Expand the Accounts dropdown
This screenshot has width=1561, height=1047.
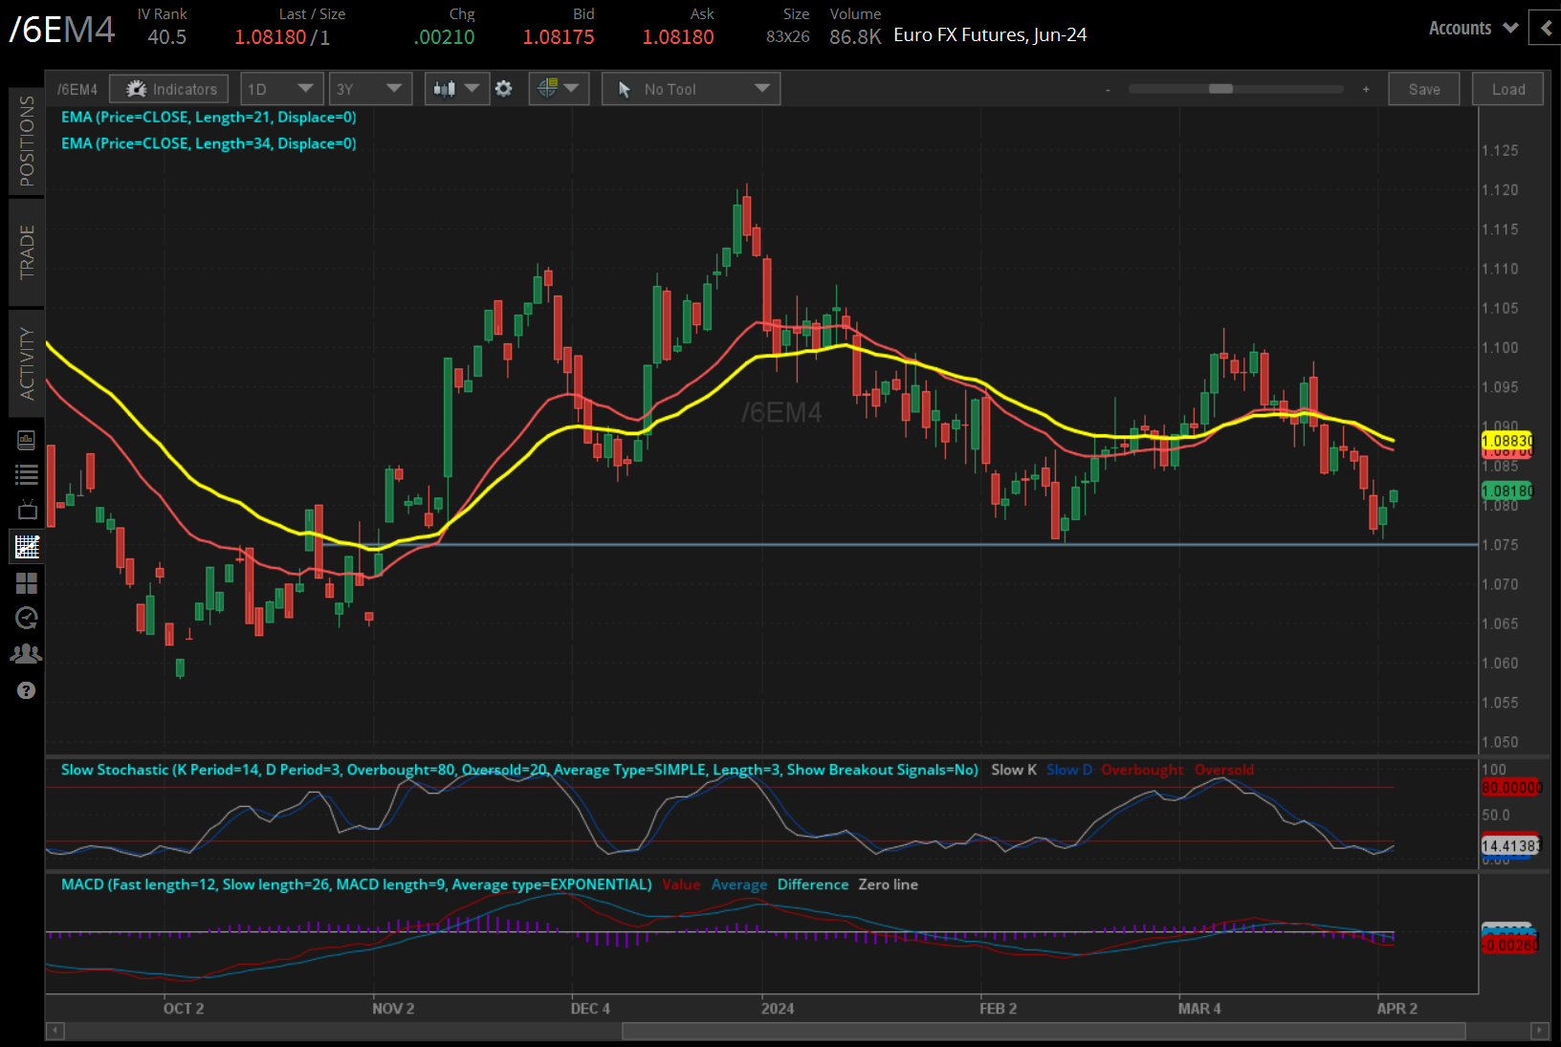pos(1473,29)
